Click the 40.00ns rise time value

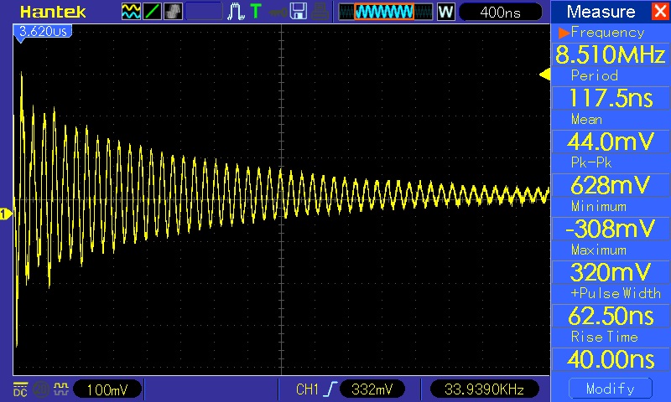[611, 358]
